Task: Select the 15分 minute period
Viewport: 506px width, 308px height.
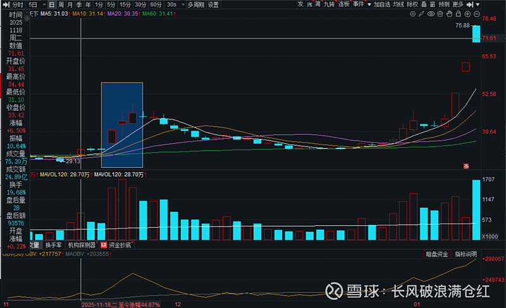Action: (x=125, y=4)
